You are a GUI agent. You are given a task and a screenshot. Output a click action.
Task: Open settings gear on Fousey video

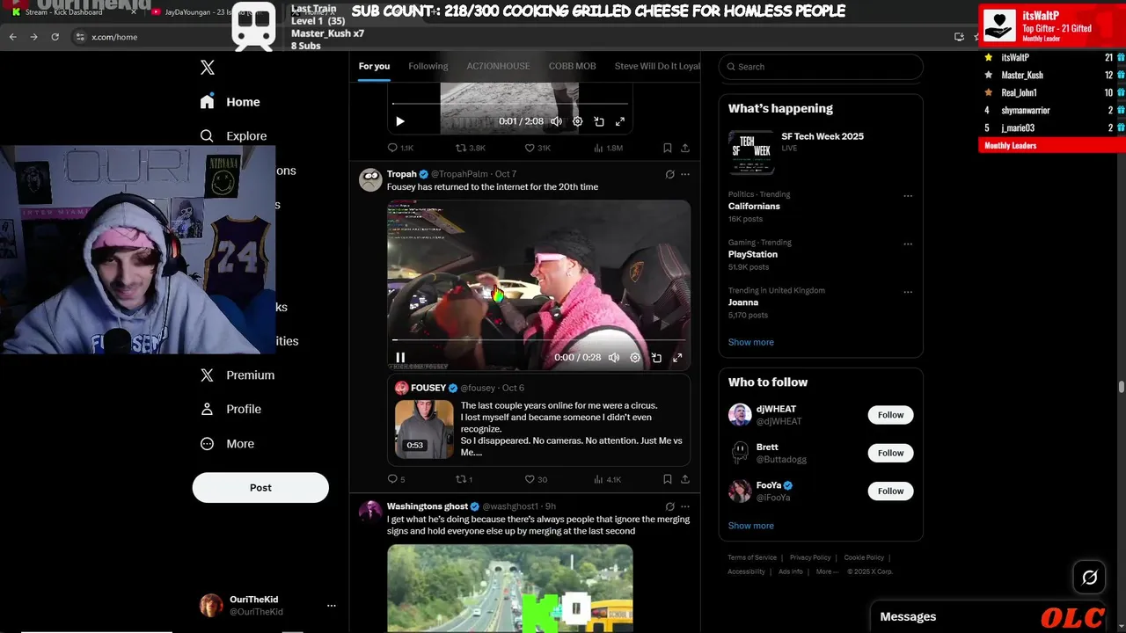[635, 358]
